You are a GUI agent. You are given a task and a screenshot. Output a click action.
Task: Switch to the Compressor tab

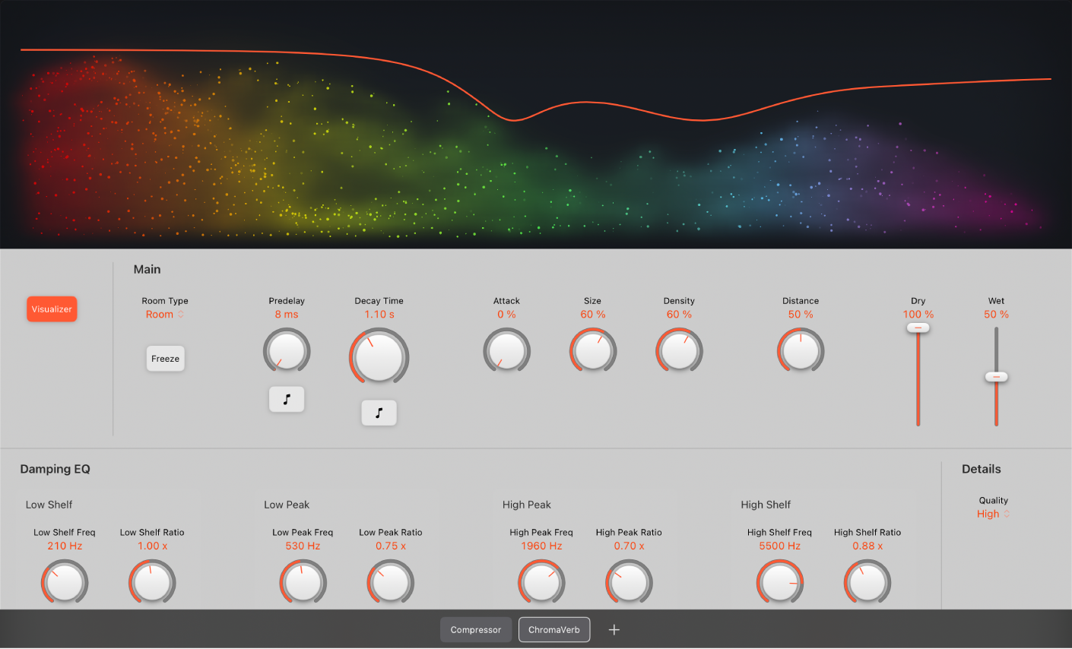(475, 629)
